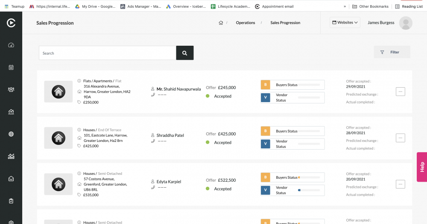Open options menu for Shraddha Patel's sale
The height and width of the screenshot is (224, 427).
(400, 138)
